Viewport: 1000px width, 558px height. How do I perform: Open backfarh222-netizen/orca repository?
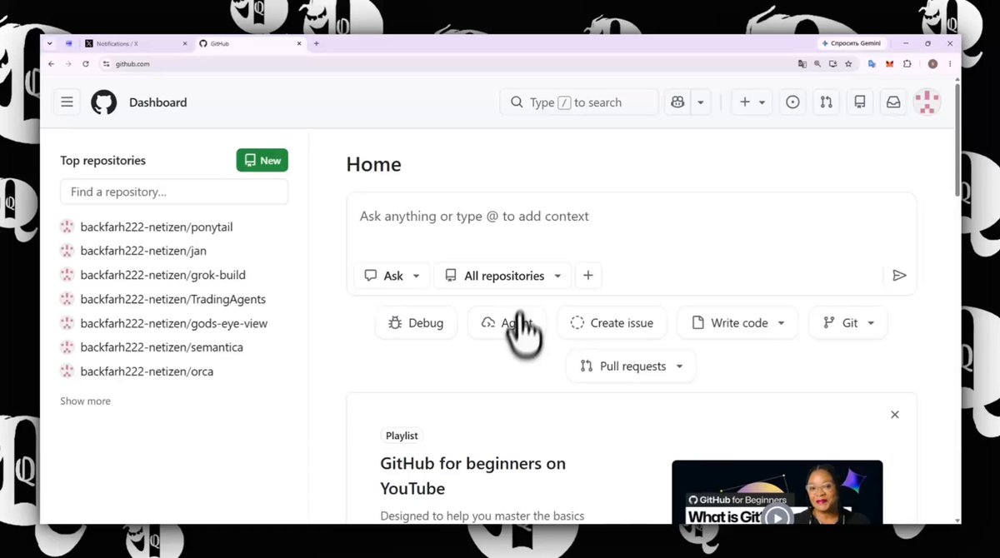(147, 371)
